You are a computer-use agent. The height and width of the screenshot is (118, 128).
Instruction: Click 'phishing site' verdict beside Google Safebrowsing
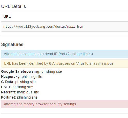point(51,71)
